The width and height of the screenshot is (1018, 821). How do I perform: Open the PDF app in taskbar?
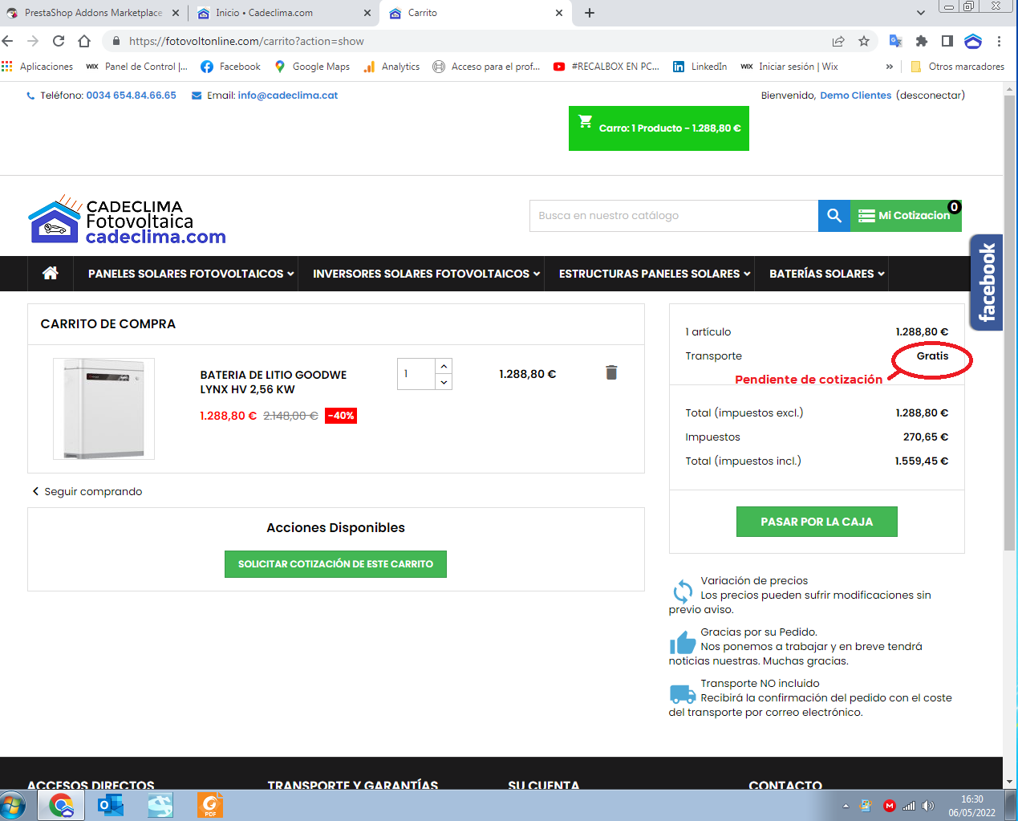point(210,806)
